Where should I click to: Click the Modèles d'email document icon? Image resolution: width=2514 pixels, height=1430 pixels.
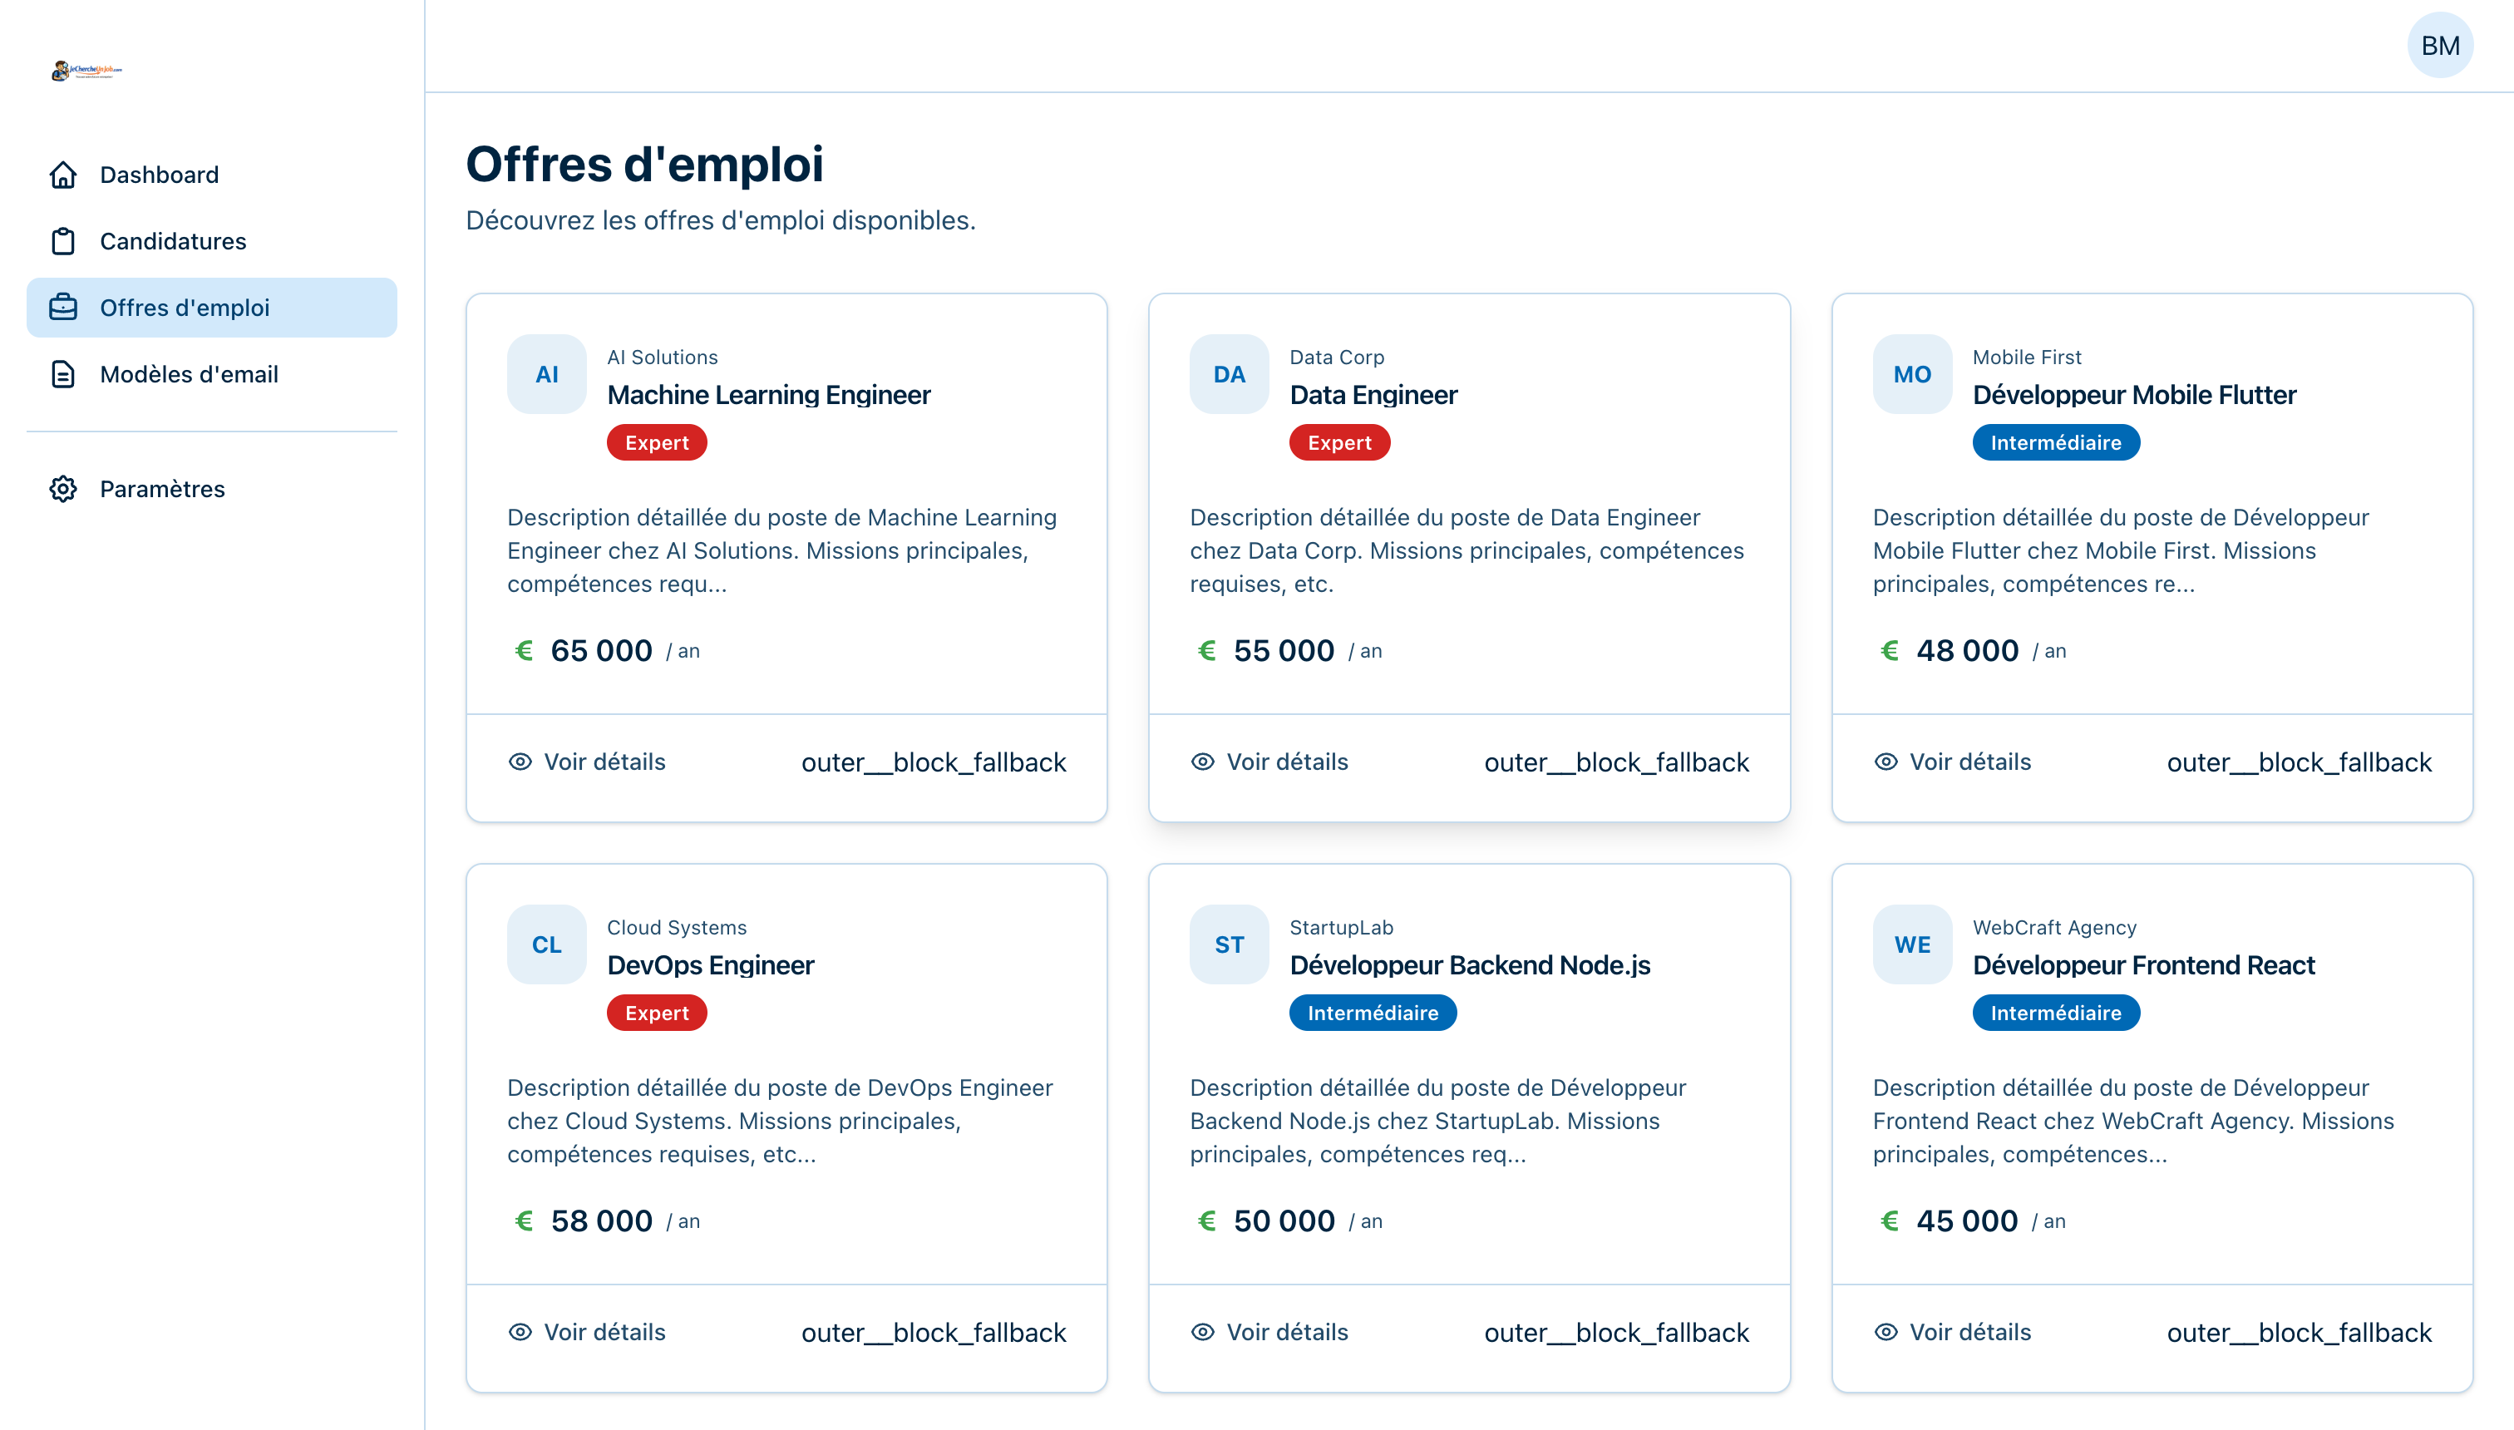click(x=62, y=374)
